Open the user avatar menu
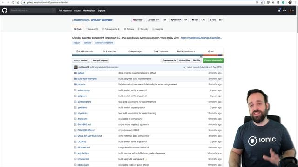This screenshot has width=298, height=167. coord(291,11)
